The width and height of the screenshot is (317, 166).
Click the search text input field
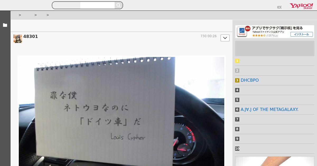tap(97, 5)
